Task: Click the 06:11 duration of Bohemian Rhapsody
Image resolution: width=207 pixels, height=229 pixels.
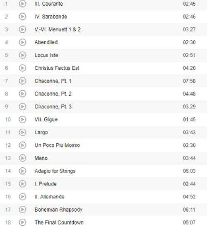Action: click(189, 210)
